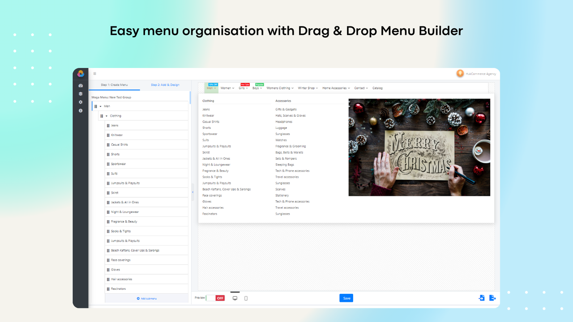The height and width of the screenshot is (322, 573).
Task: Click the Add submenu link
Action: click(146, 298)
